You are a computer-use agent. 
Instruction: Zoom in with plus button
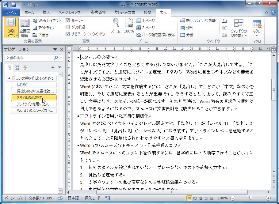click(x=268, y=198)
